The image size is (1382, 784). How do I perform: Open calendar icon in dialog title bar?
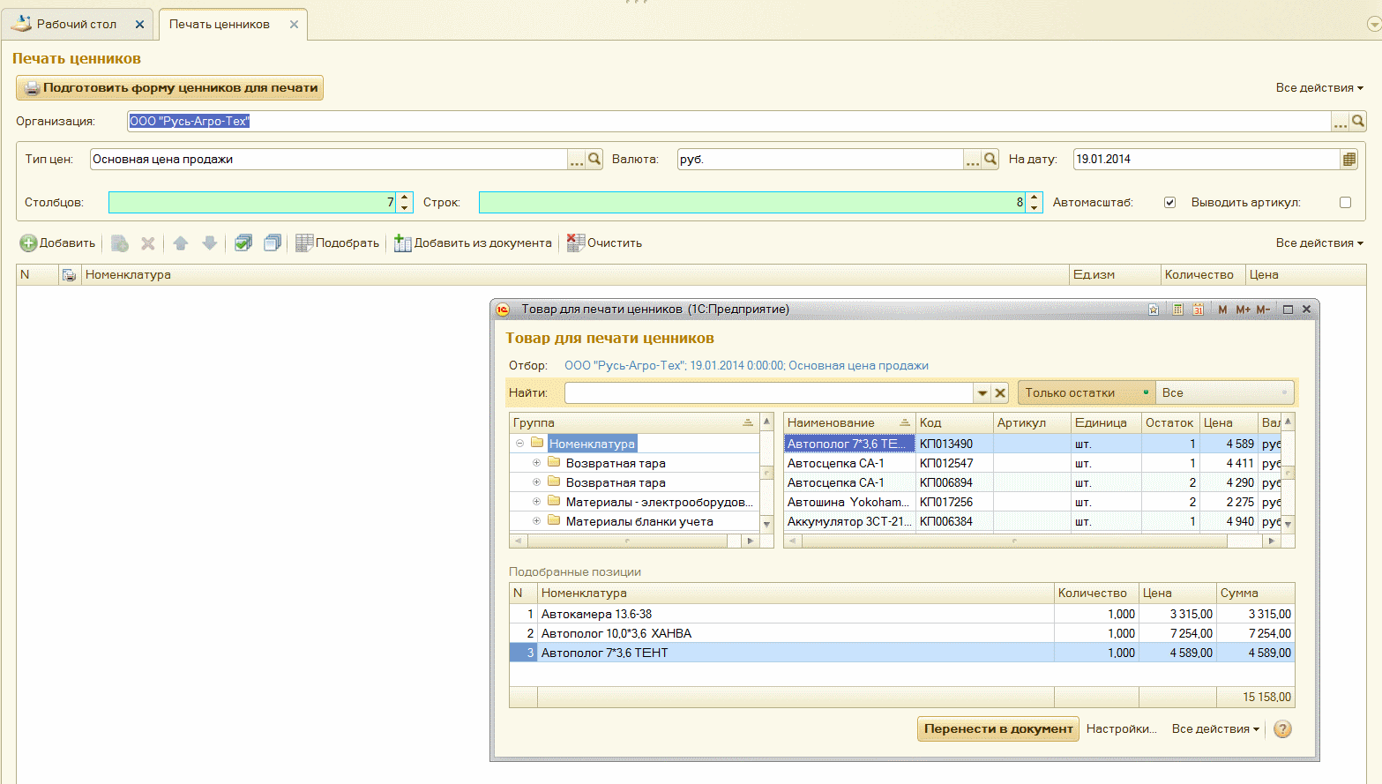[1198, 310]
